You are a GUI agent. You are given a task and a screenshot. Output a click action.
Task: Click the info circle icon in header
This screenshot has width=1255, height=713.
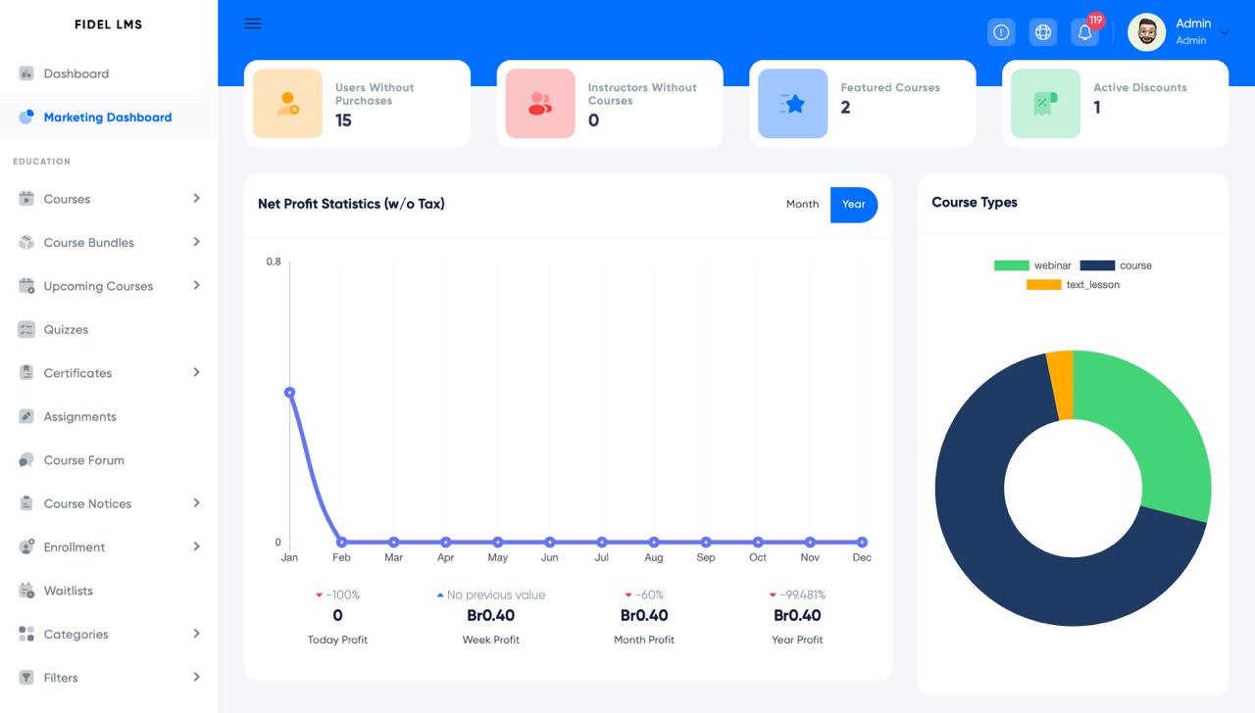click(x=1001, y=32)
